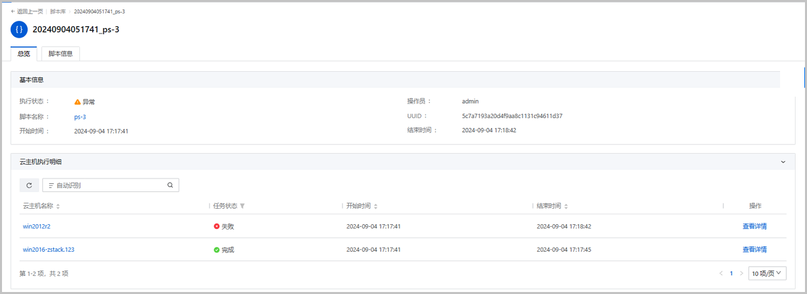View details for win2012r2 row
The image size is (807, 294).
(x=754, y=226)
